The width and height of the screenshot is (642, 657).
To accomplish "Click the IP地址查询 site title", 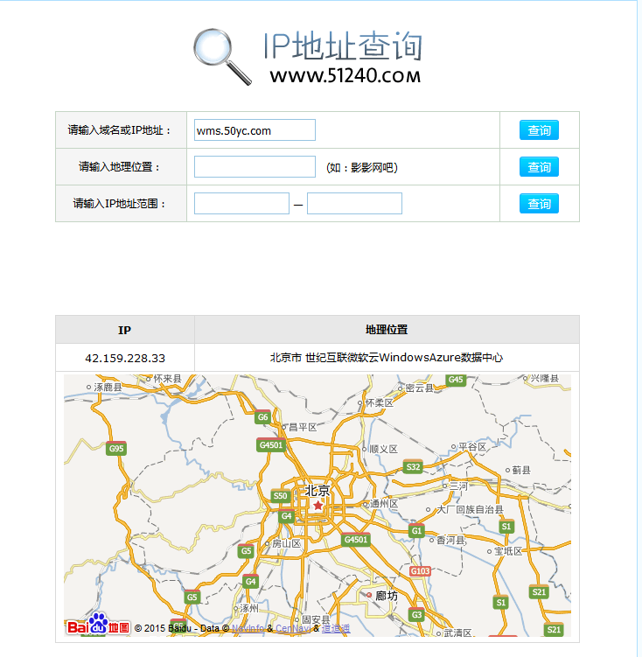I will tap(343, 46).
